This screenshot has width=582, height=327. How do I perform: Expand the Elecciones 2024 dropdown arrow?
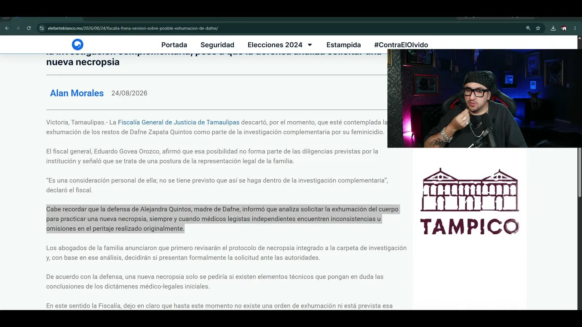click(310, 45)
